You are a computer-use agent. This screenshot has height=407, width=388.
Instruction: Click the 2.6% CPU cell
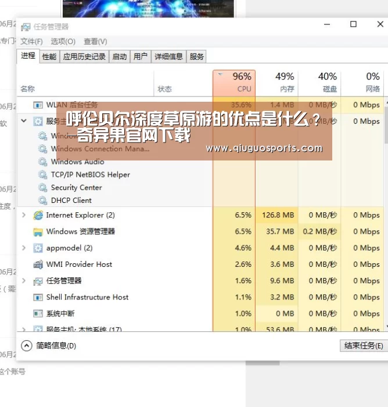coord(234,264)
